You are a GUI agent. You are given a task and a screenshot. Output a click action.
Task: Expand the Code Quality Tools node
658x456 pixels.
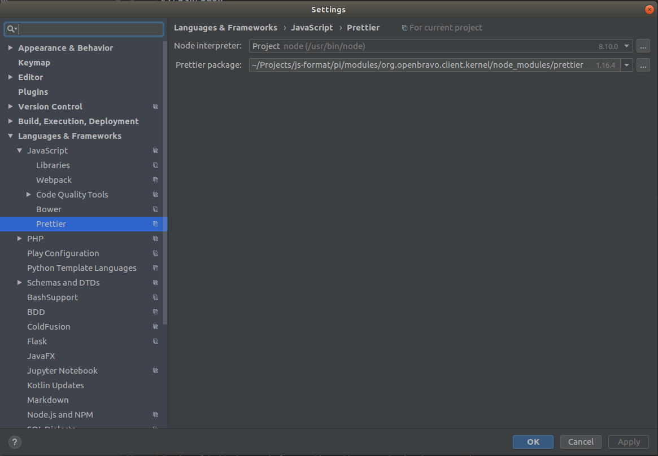coord(29,195)
